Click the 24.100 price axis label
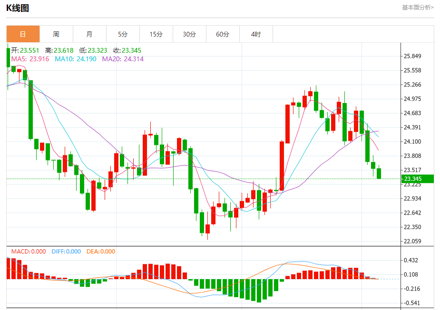 [412, 141]
